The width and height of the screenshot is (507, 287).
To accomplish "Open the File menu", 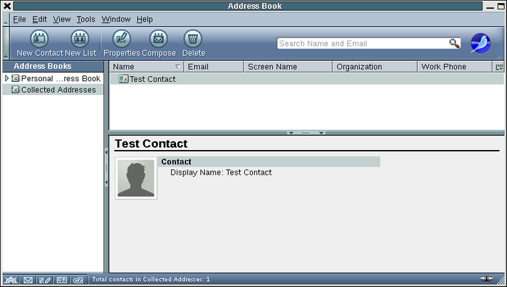I will coord(20,20).
